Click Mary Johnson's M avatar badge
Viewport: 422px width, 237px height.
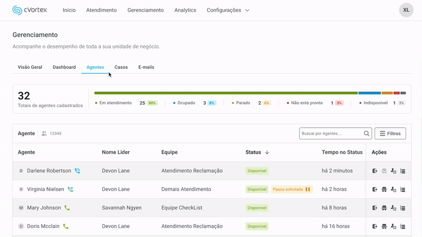[21, 207]
